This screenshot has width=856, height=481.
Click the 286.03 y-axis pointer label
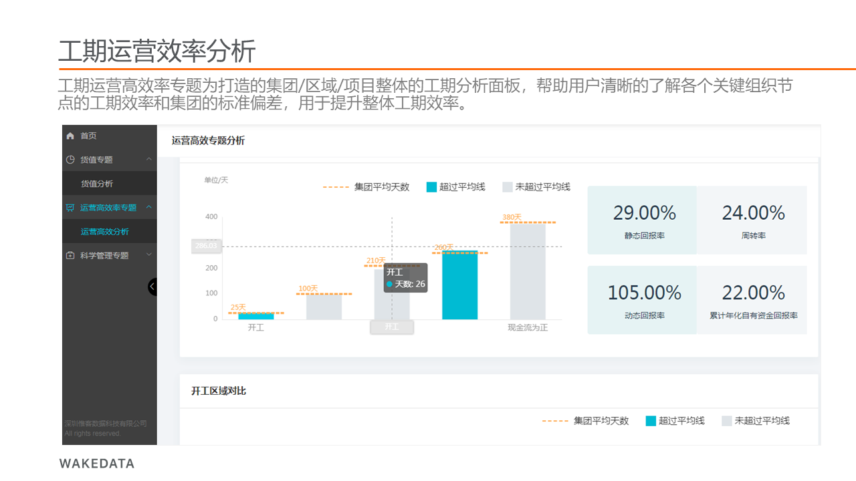(x=205, y=246)
